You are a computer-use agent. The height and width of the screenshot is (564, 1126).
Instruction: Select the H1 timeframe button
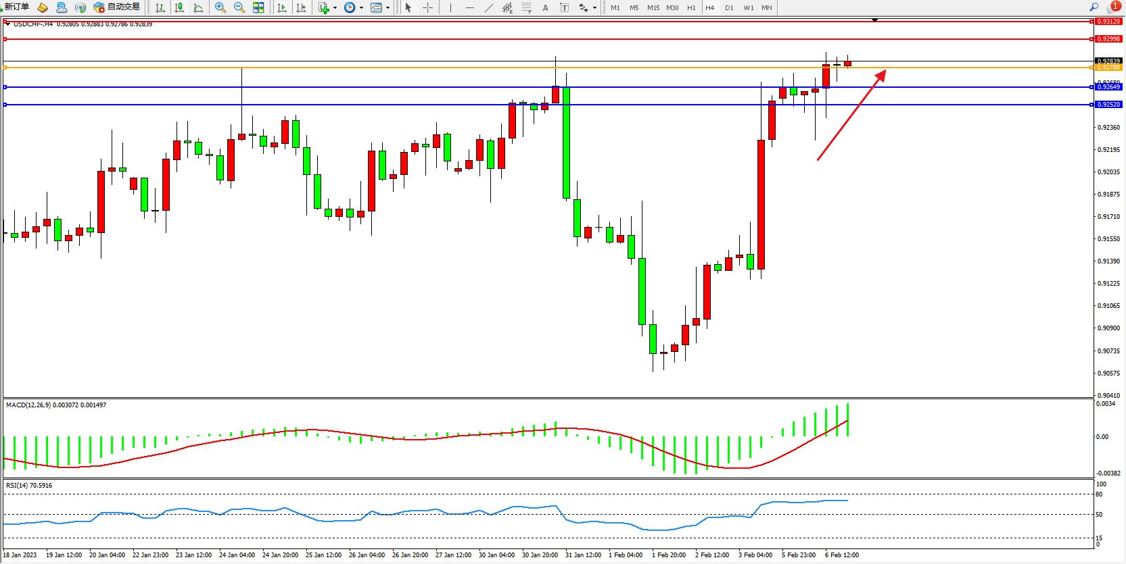(691, 7)
